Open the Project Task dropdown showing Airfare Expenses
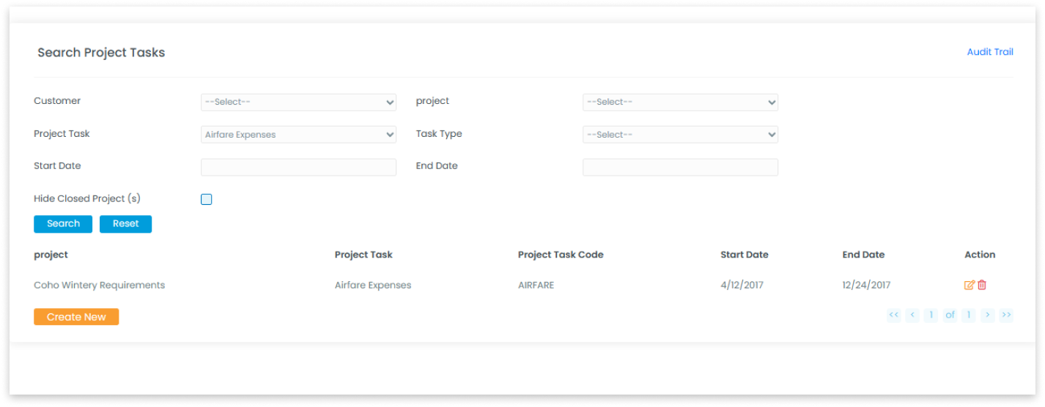The width and height of the screenshot is (1045, 407). pos(298,135)
